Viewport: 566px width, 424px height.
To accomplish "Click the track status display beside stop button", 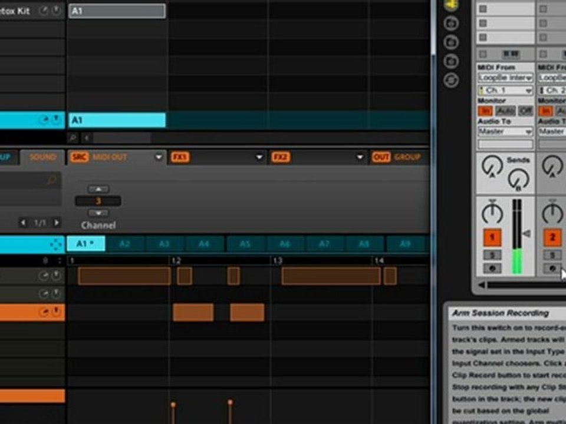I will (511, 54).
